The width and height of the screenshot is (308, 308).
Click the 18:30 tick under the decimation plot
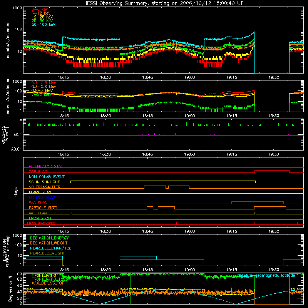(x=105, y=270)
